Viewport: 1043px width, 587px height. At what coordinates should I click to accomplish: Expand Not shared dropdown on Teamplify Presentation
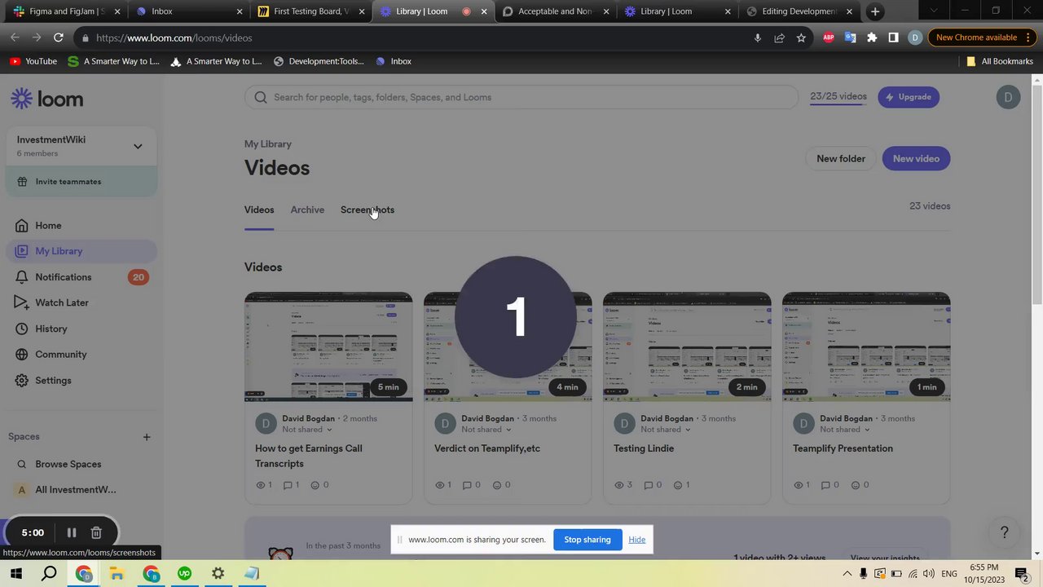[x=845, y=430]
